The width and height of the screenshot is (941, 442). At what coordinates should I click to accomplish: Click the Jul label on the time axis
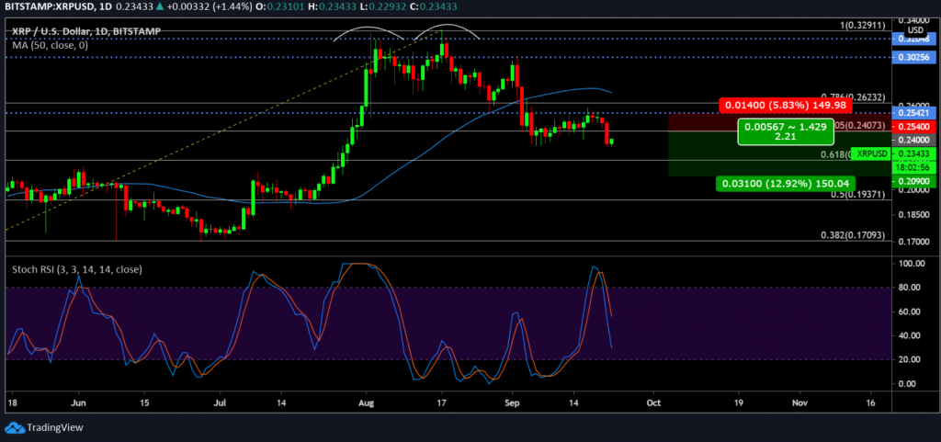(x=221, y=402)
